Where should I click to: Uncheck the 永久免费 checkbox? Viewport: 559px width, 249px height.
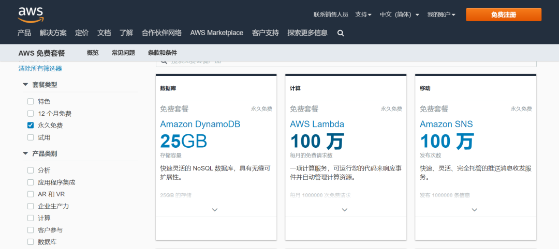(x=31, y=125)
